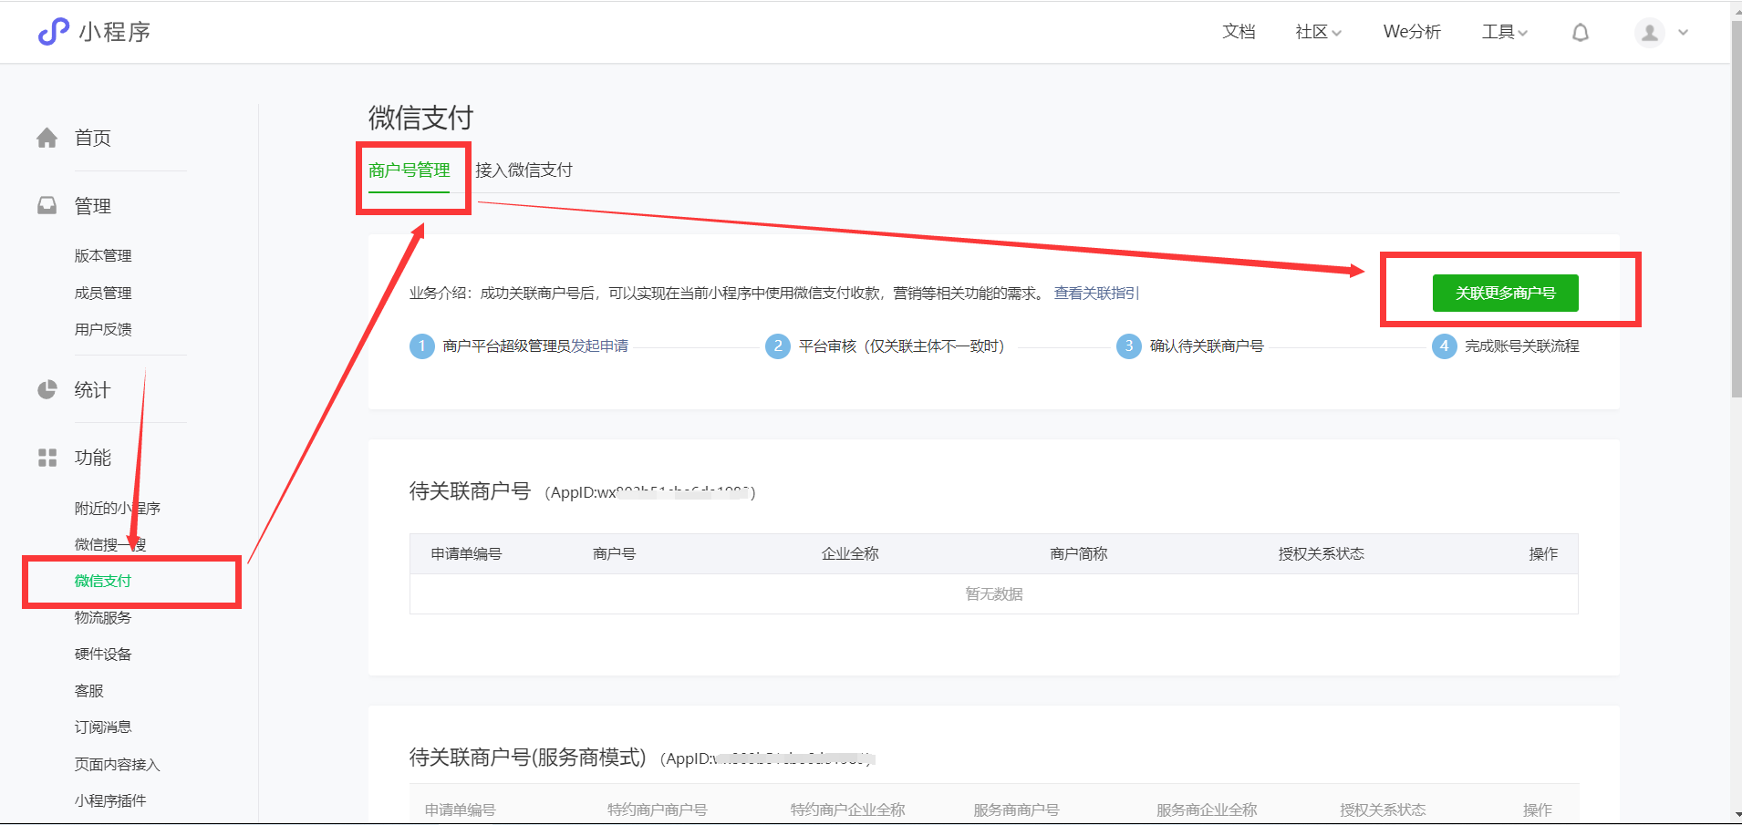Expand the 工具 dropdown menu

point(1505,32)
